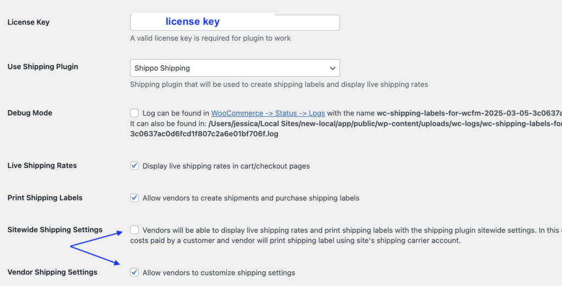The width and height of the screenshot is (562, 286).
Task: Uncheck the Print Shipping Labels checkbox
Action: click(134, 198)
